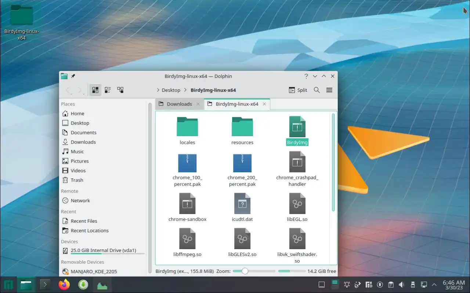
Task: Select libvk_swiftshader.so file
Action: 297,245
